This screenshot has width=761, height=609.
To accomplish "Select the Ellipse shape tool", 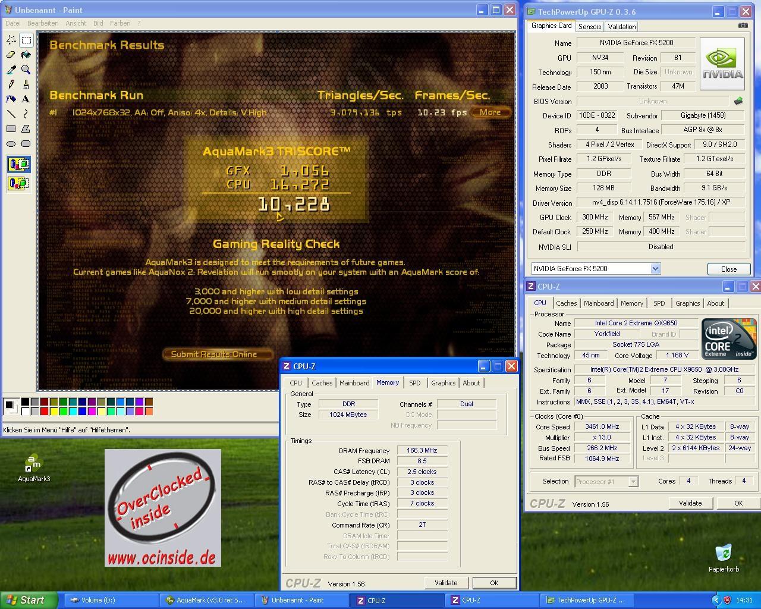I will (x=11, y=144).
